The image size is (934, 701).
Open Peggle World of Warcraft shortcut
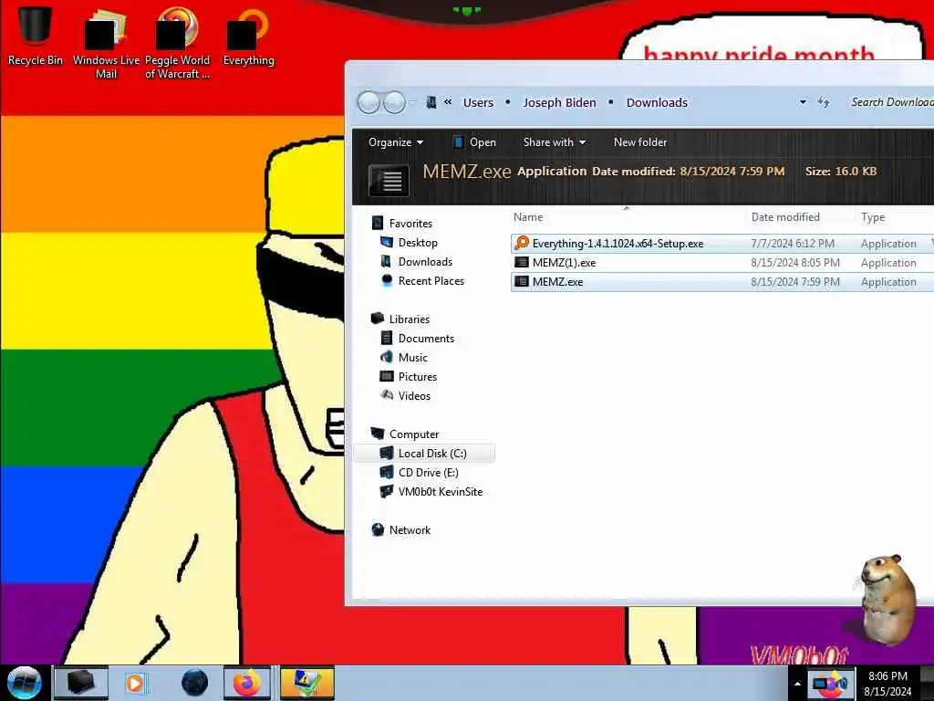pos(177,45)
